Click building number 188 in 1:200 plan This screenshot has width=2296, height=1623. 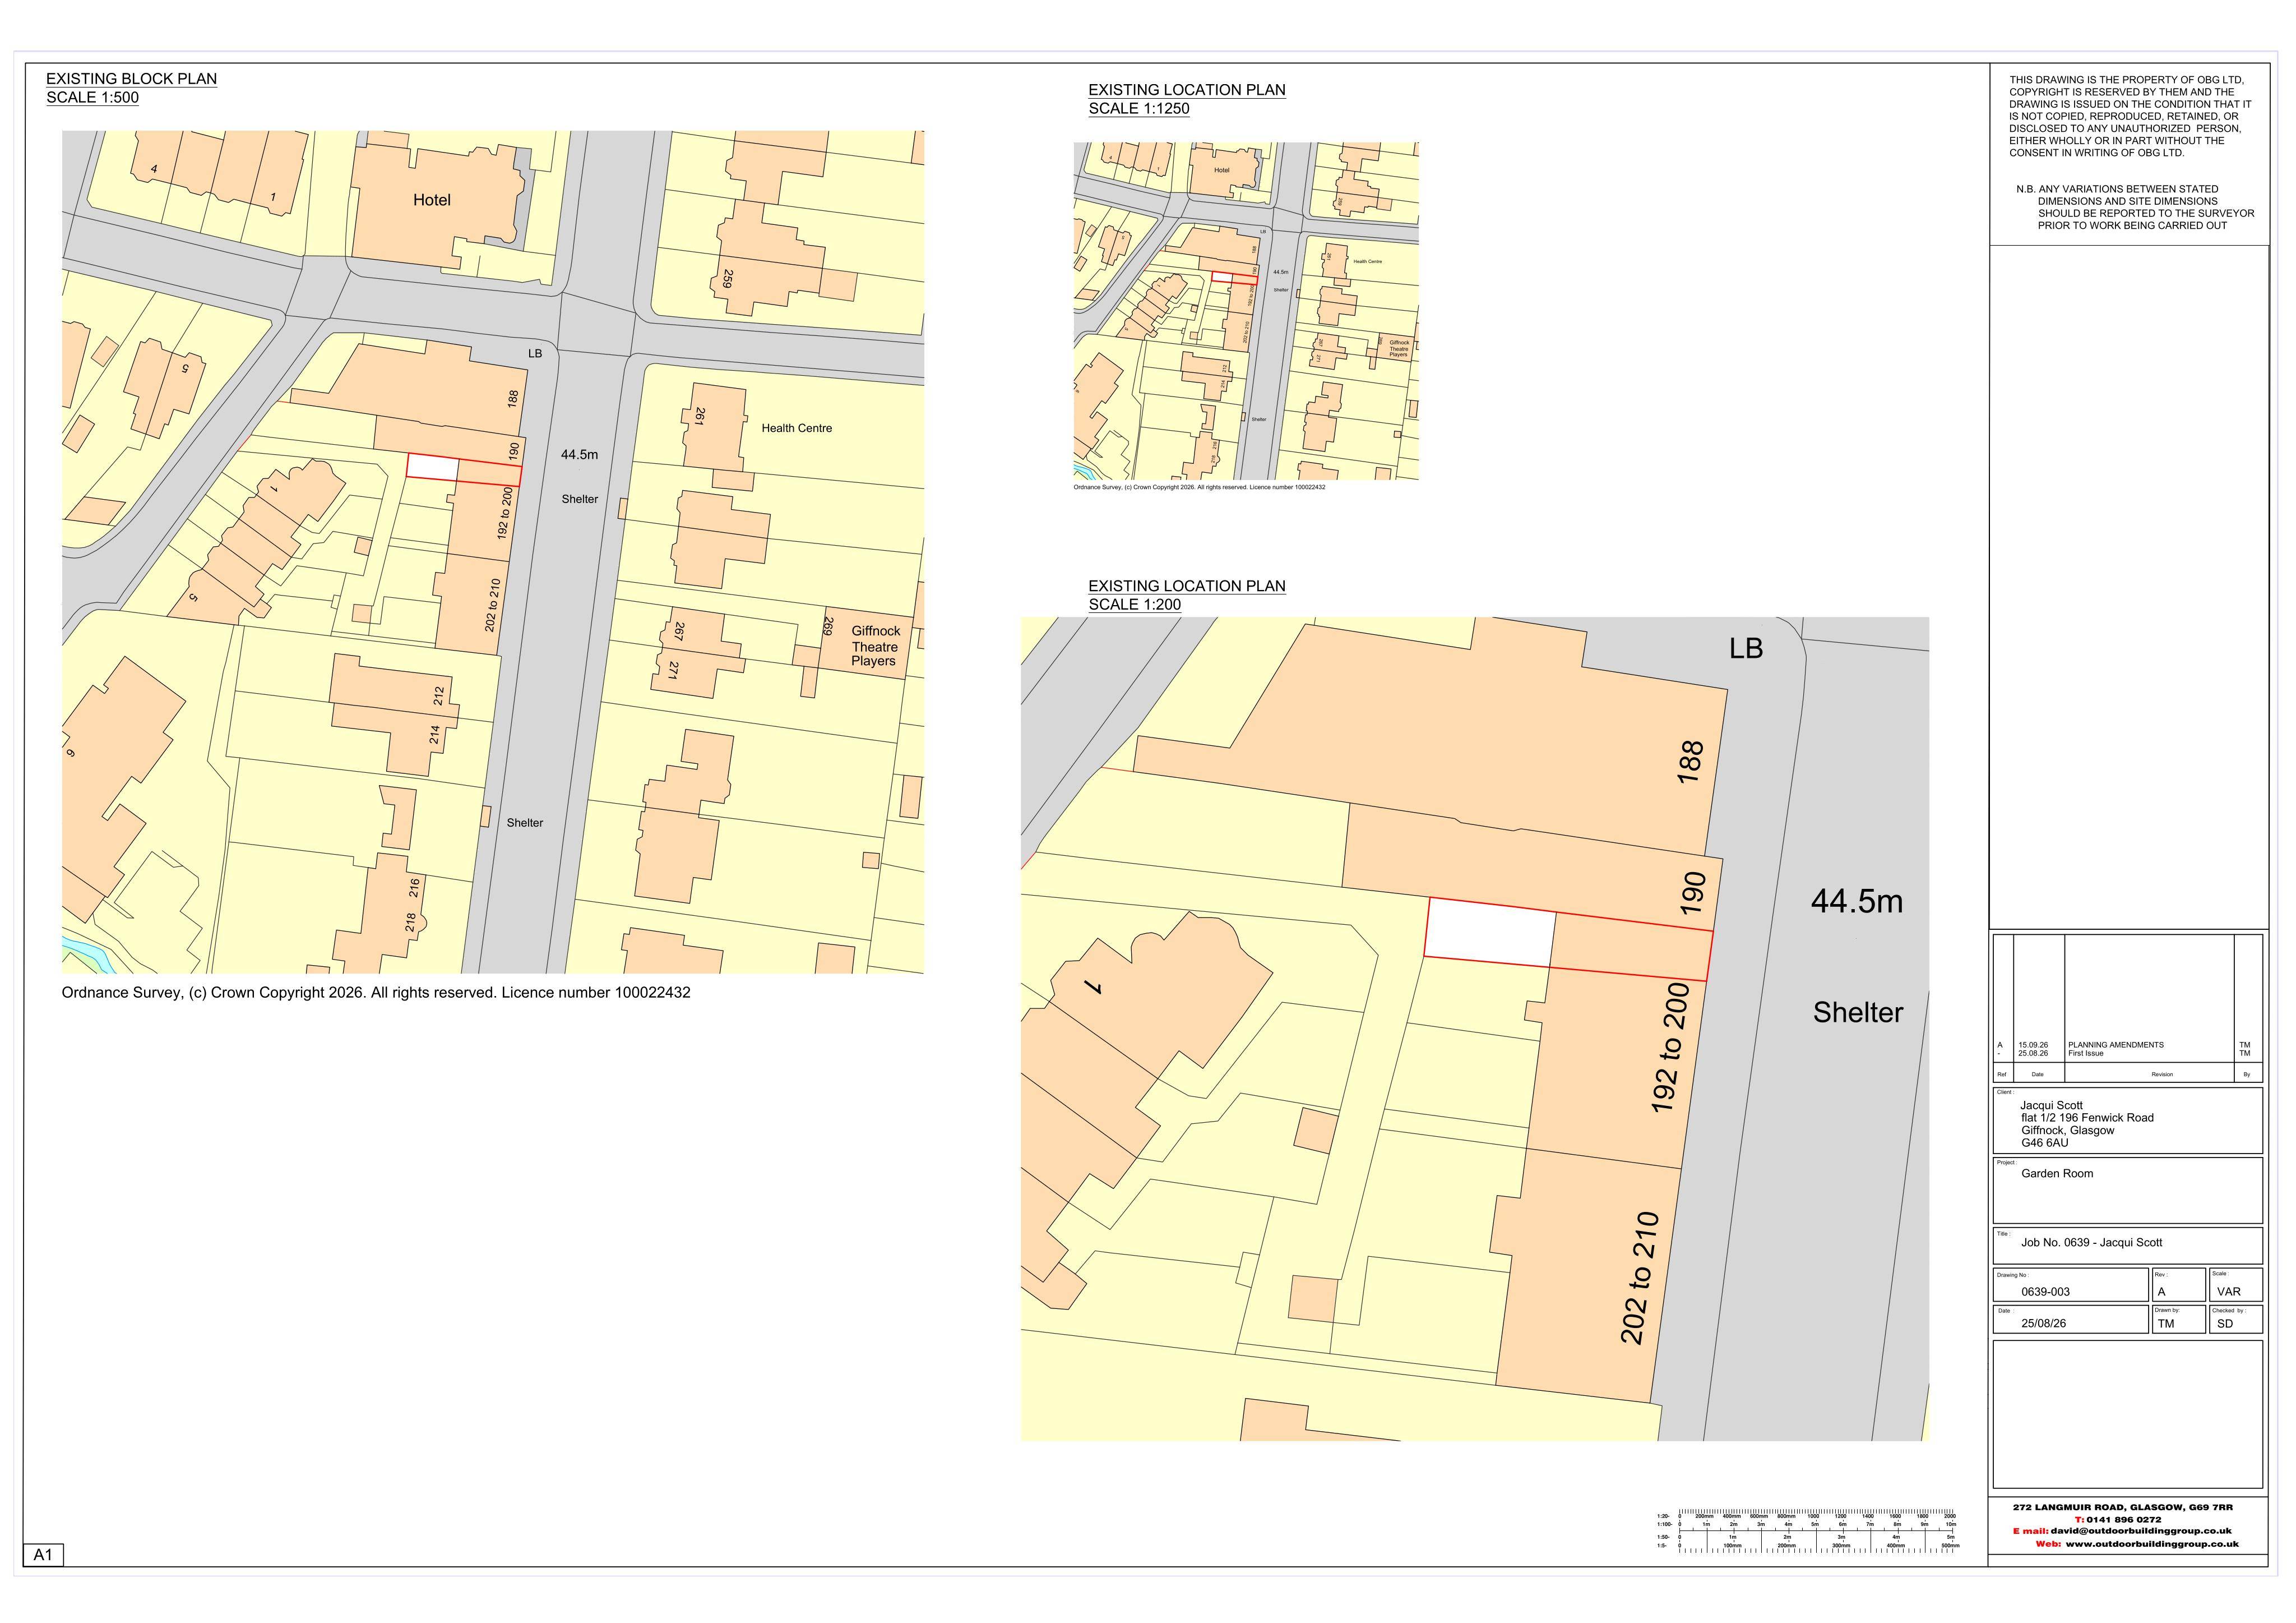point(1690,762)
